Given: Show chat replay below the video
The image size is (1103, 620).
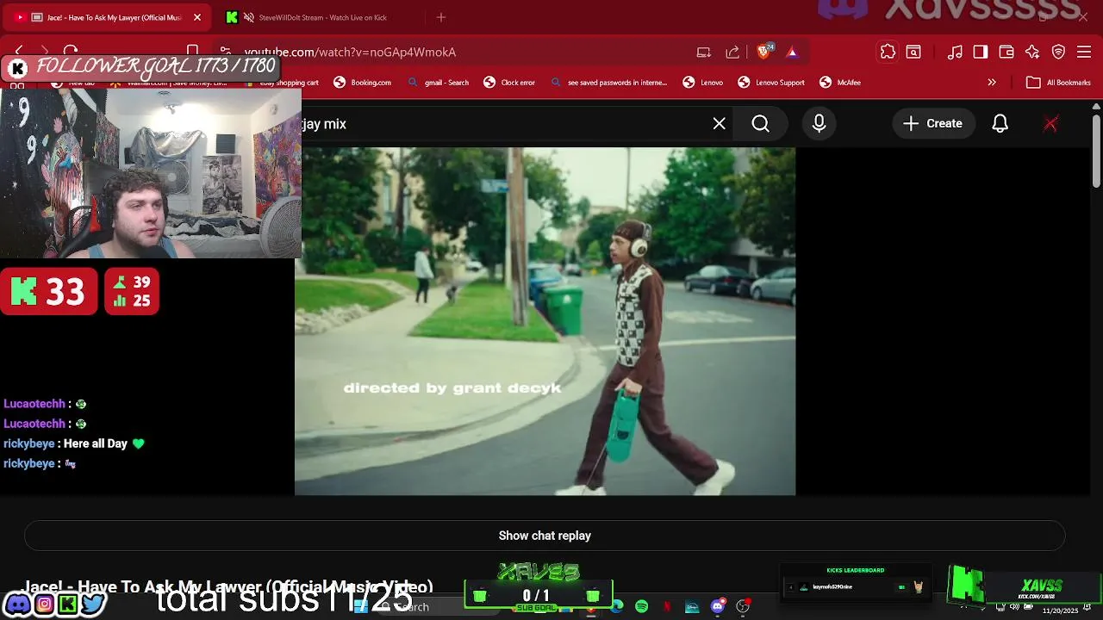Looking at the screenshot, I should point(545,536).
